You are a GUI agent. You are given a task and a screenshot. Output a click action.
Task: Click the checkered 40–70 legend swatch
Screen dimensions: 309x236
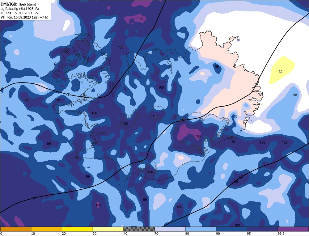139,229
